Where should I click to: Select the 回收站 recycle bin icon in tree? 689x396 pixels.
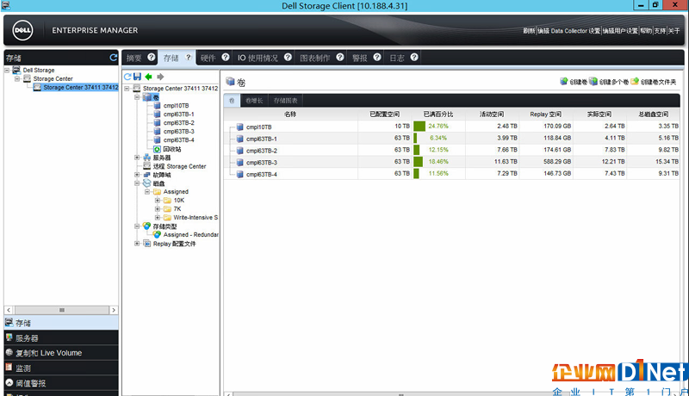pos(157,149)
